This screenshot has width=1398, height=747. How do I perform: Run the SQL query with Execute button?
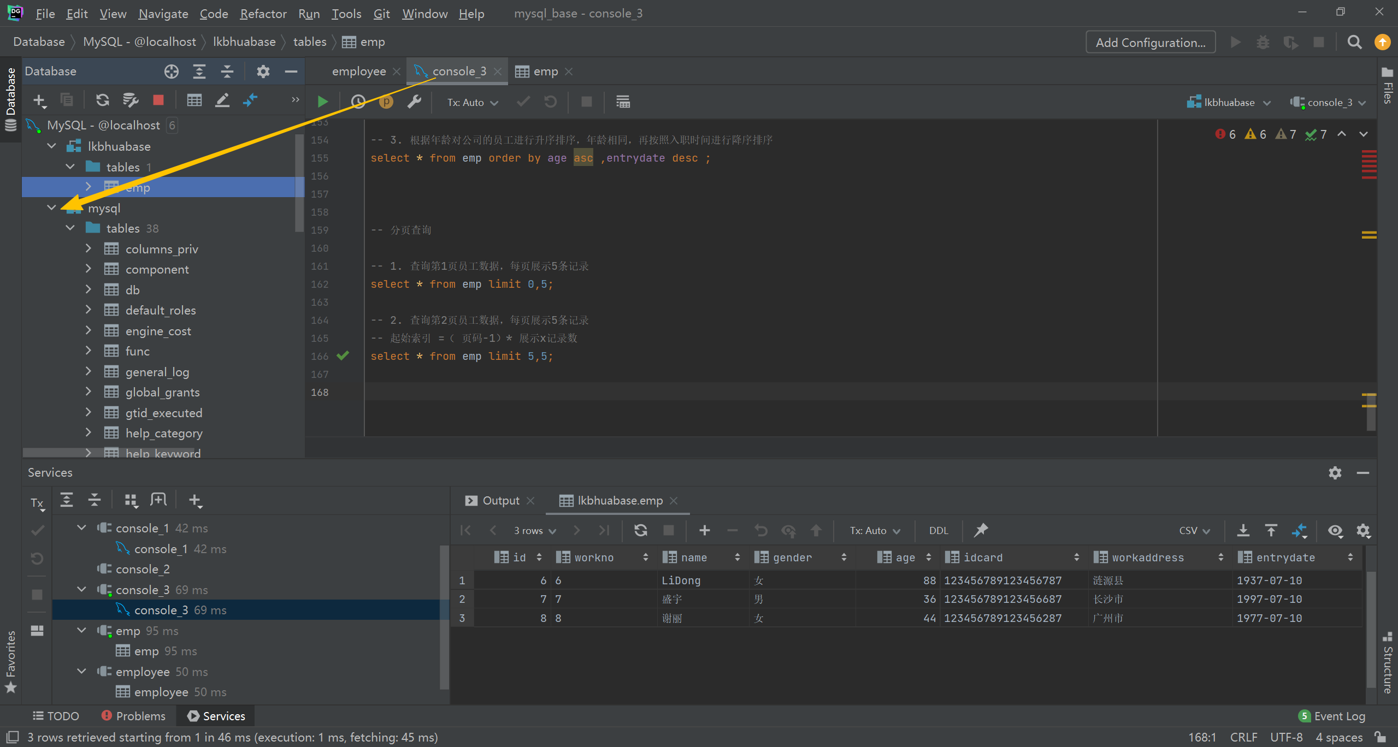tap(322, 102)
